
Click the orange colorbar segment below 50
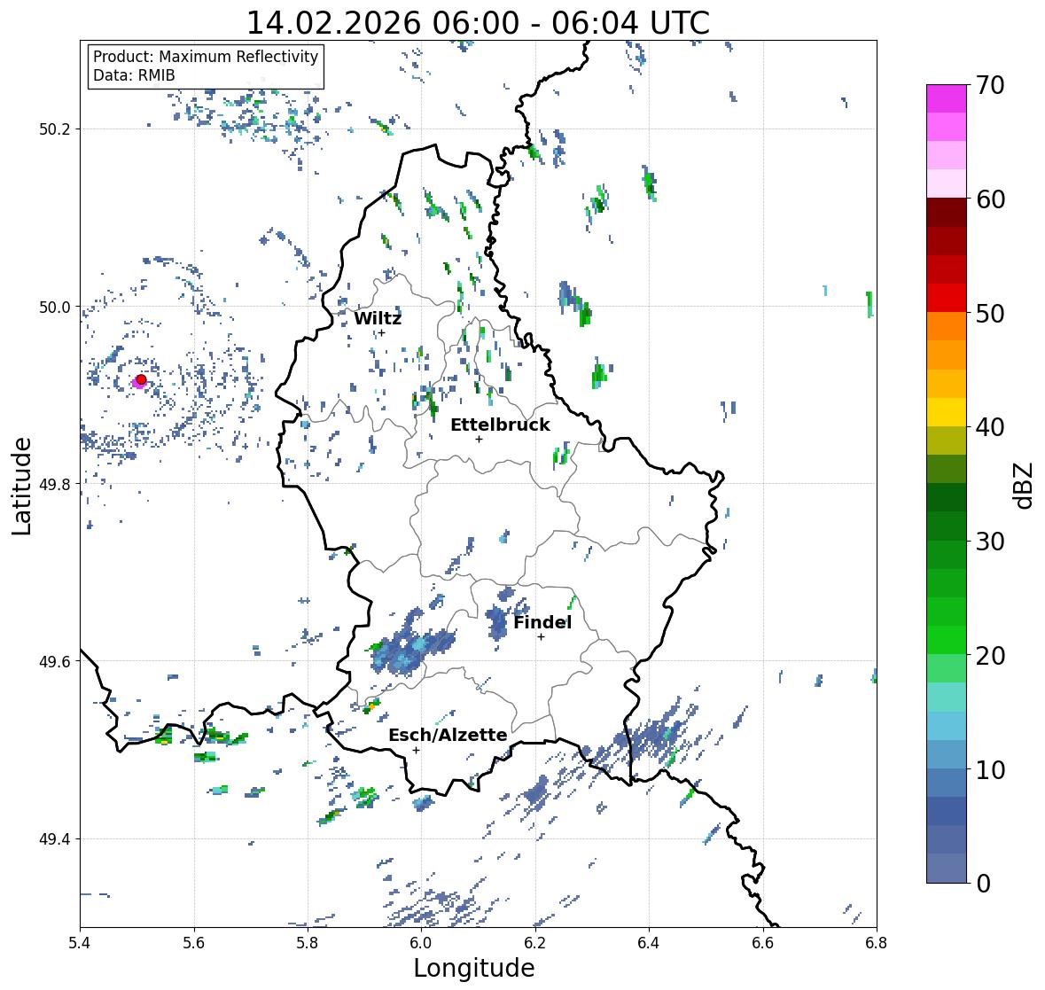pos(947,326)
